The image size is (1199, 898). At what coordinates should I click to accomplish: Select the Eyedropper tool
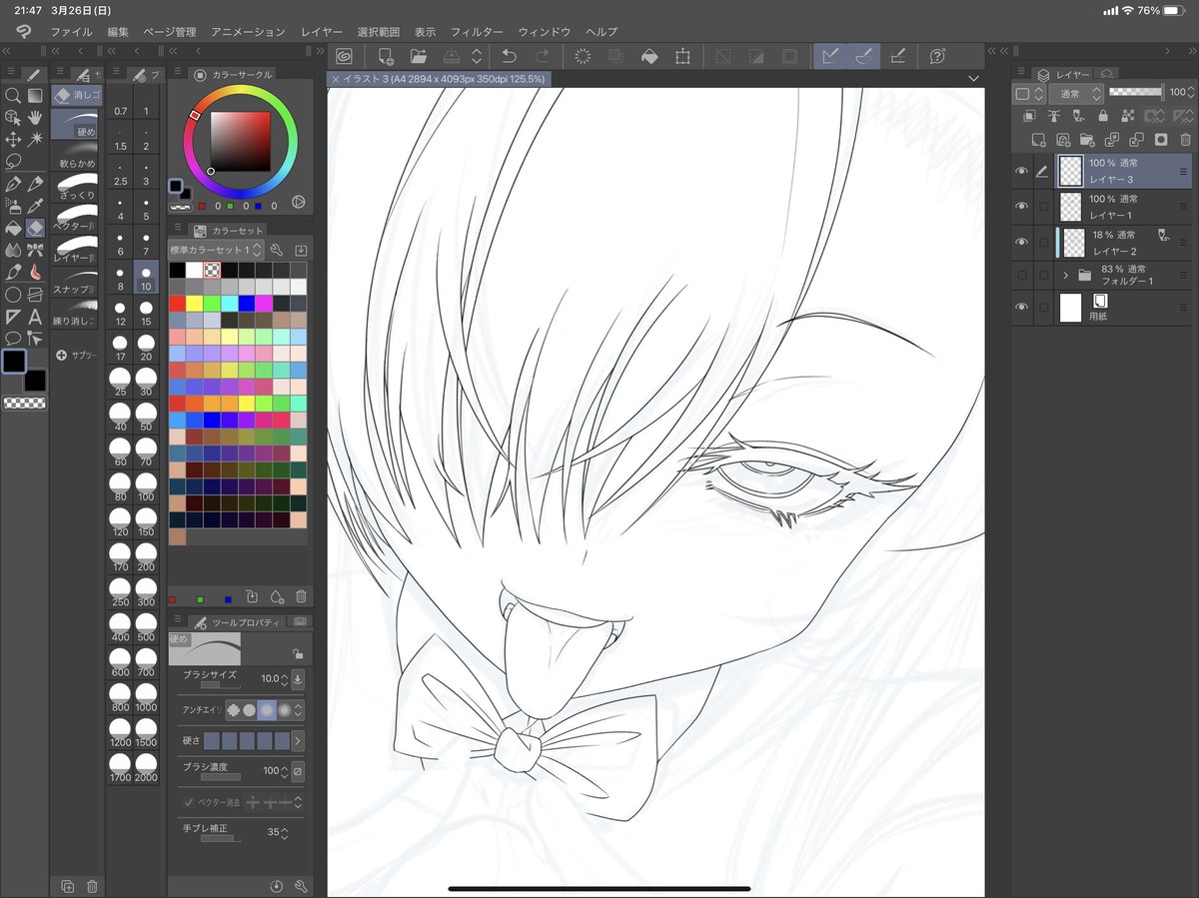coord(37,205)
